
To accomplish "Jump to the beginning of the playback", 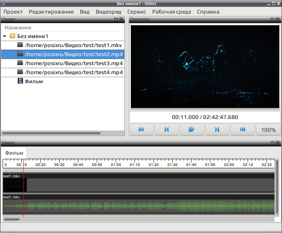I will 141,129.
